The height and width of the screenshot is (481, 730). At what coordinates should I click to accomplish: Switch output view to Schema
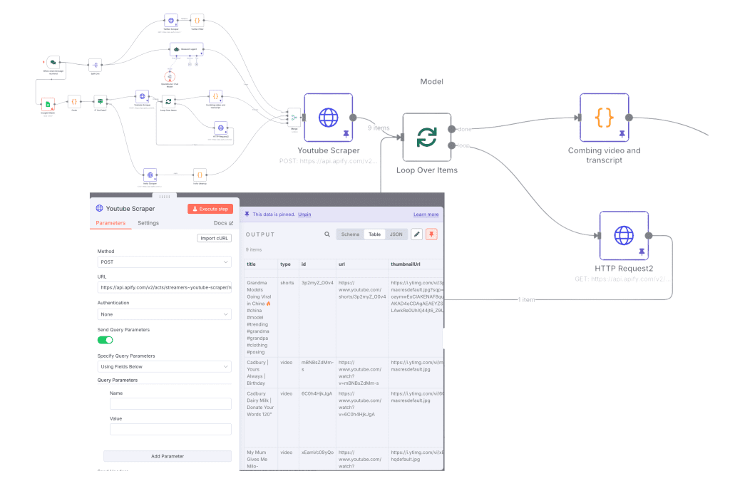tap(350, 234)
